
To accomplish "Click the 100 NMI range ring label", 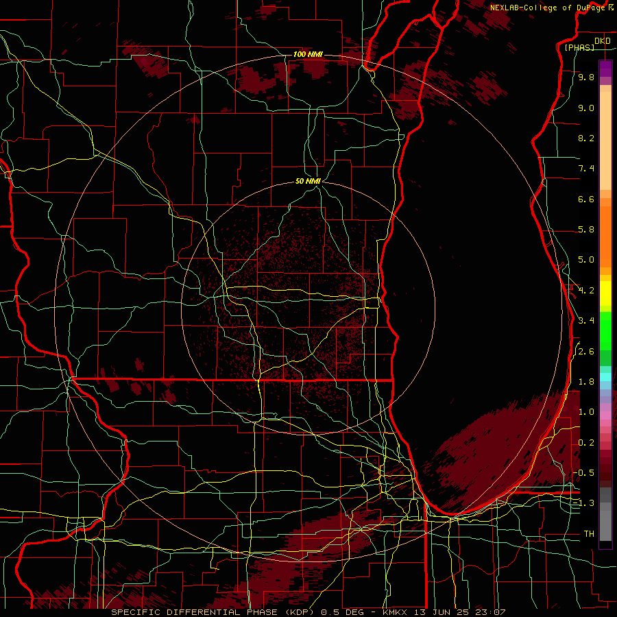I will click(308, 54).
